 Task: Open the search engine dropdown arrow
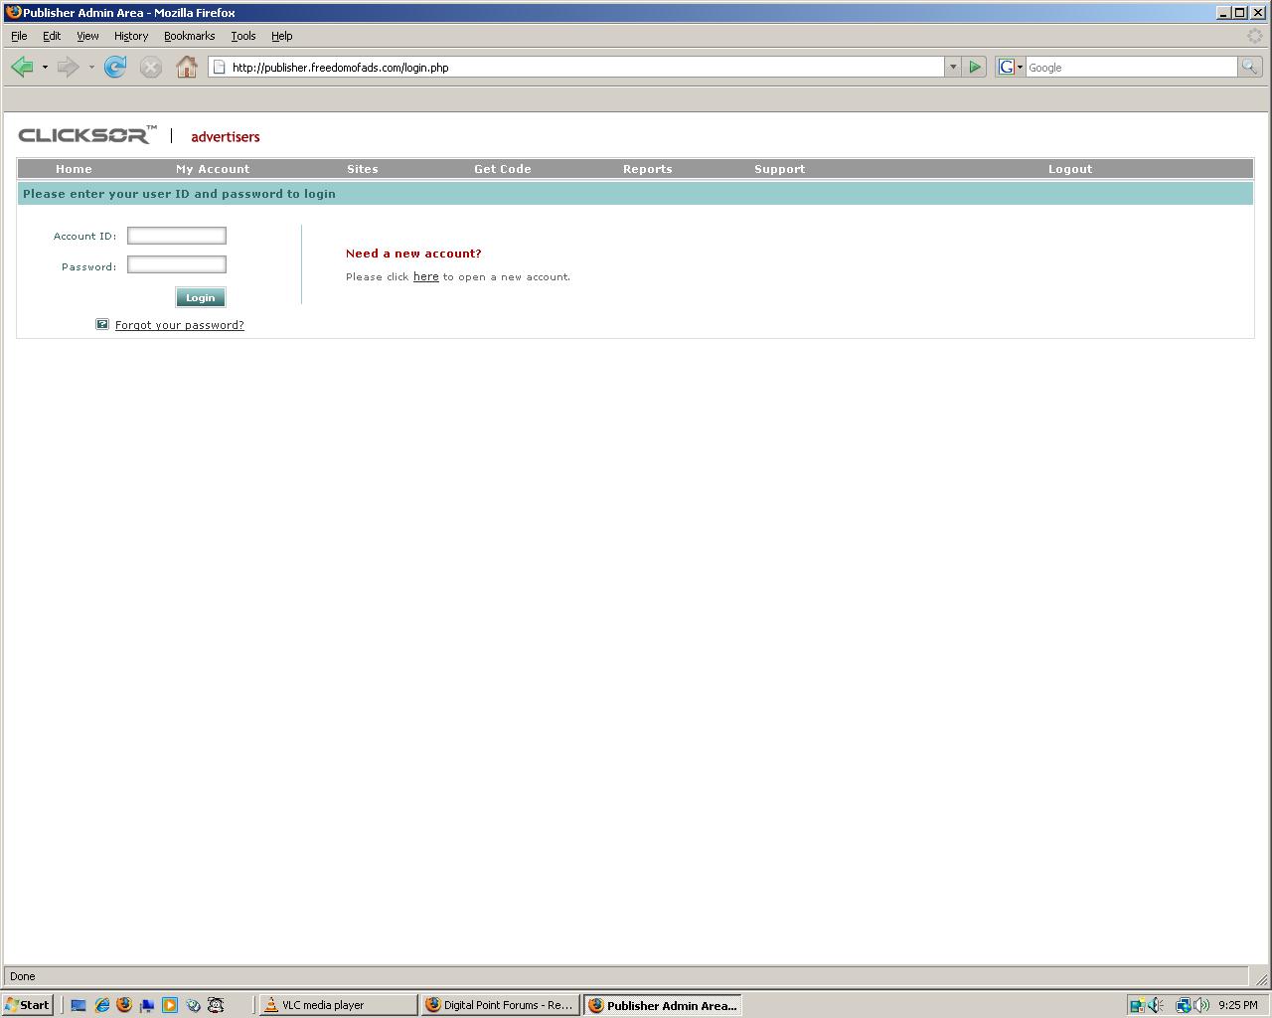1020,68
